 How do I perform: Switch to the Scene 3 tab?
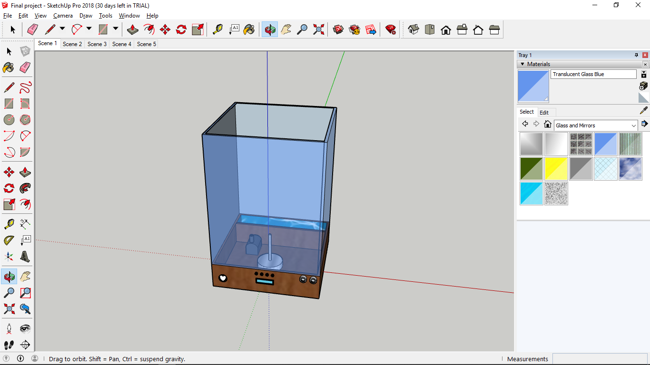click(x=97, y=44)
